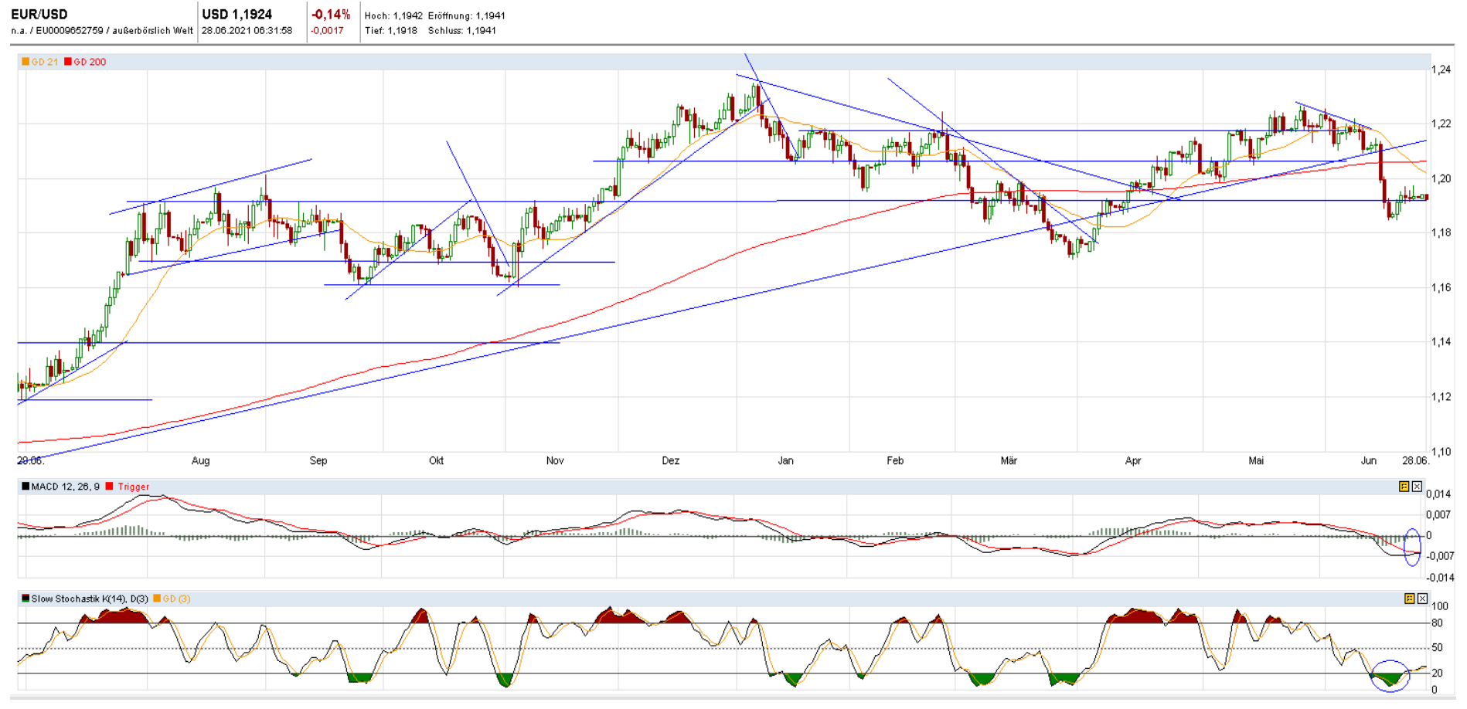
Task: Click the 'Apr' date axis label
Action: tap(1133, 461)
